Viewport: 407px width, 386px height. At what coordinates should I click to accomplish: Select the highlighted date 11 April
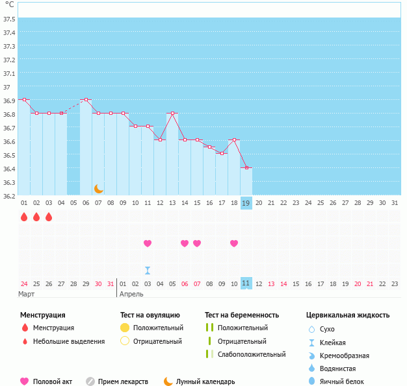246,283
